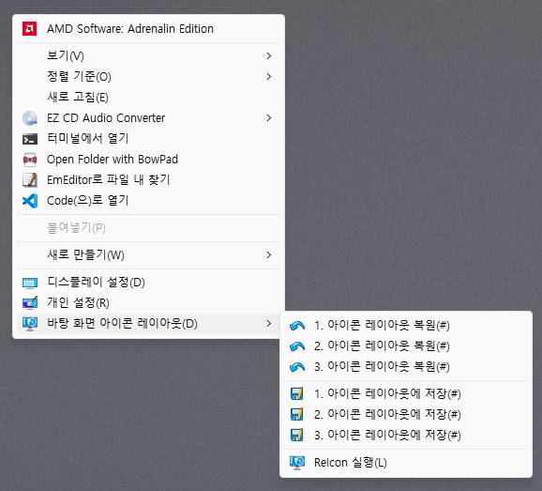
Task: Click the arrow beside 바탕 화면 아이콘 레이아웃(D)
Action: point(269,324)
